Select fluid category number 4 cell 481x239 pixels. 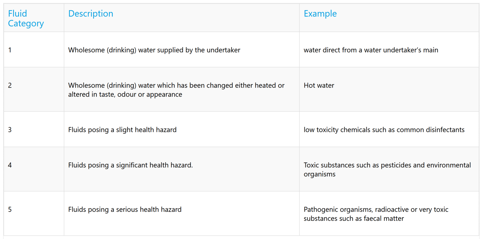(x=10, y=165)
